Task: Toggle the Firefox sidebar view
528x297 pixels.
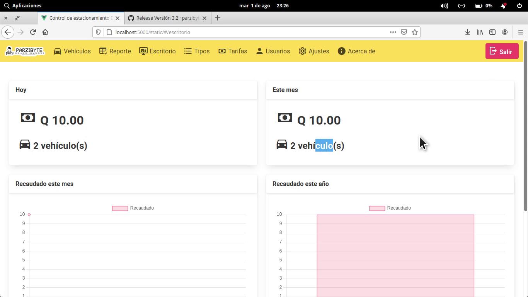Action: pos(492,32)
